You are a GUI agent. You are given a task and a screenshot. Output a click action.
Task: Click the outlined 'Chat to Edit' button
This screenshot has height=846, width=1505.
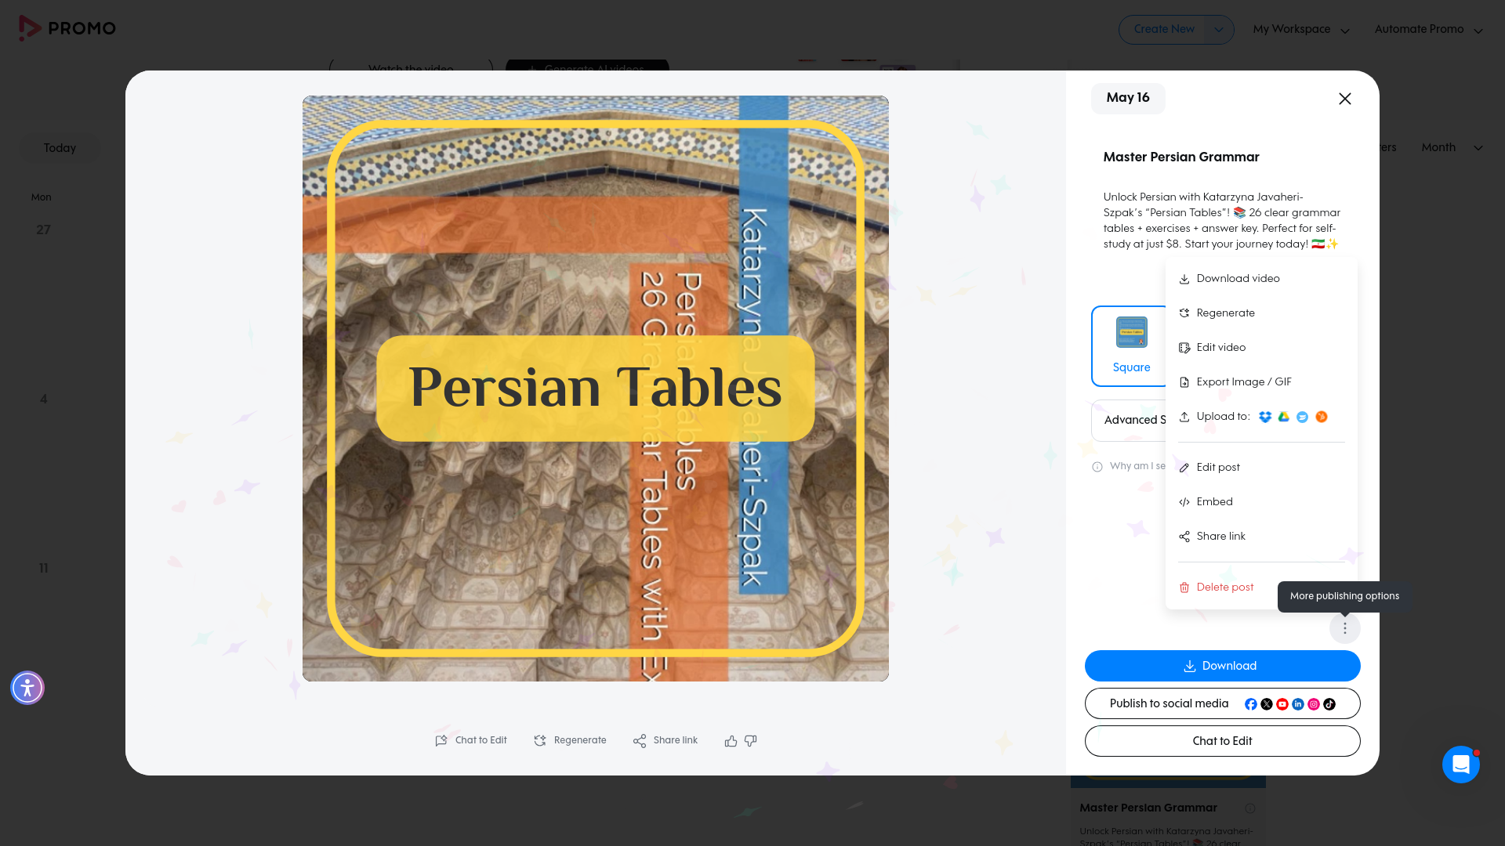pos(1223,741)
